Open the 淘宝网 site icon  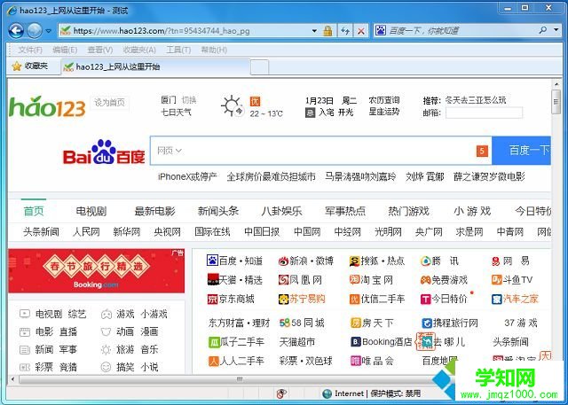(355, 279)
